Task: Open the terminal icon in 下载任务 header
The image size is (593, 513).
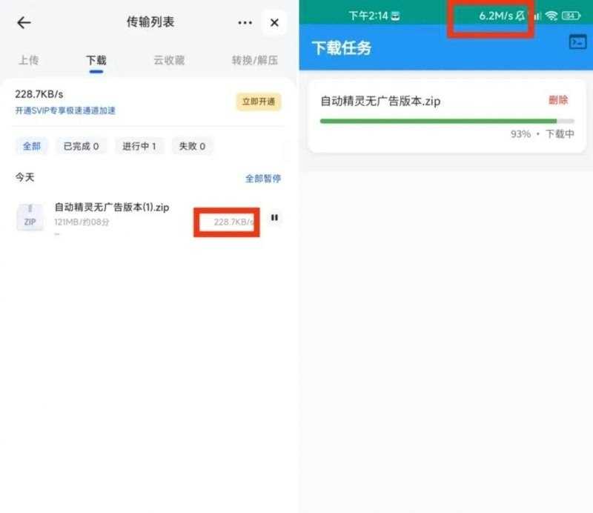Action: [x=578, y=42]
